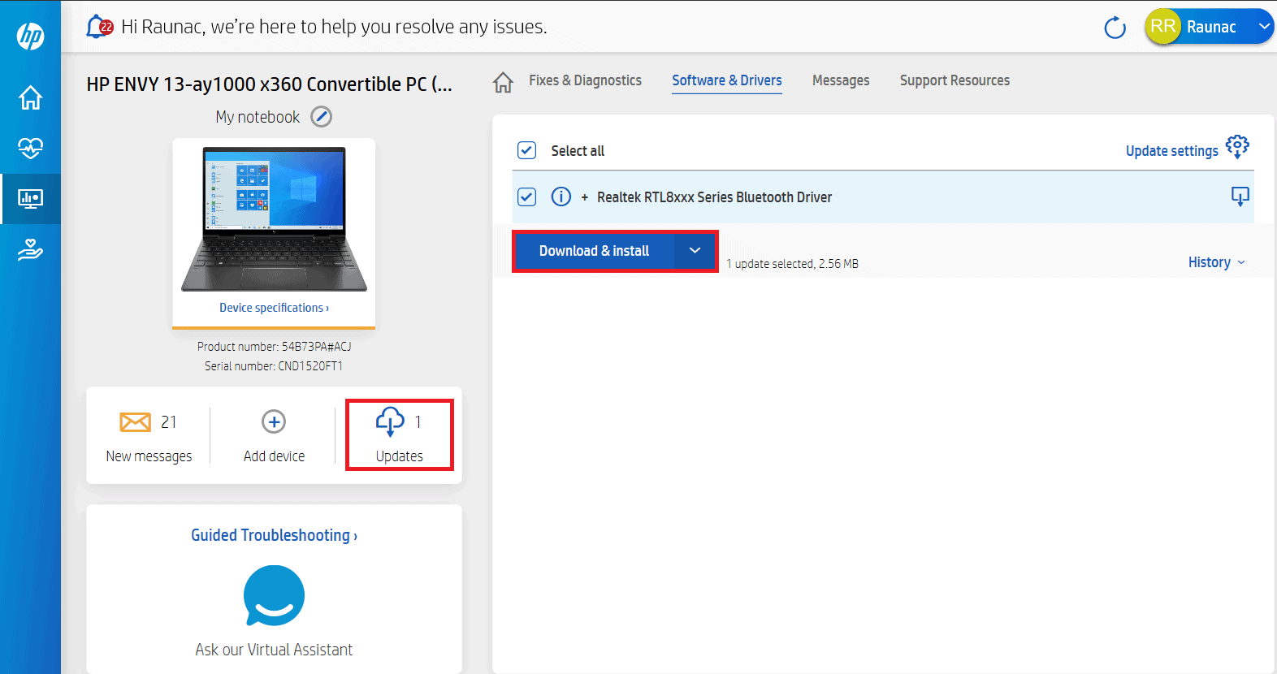
Task: Click the Download & install button
Action: point(594,251)
